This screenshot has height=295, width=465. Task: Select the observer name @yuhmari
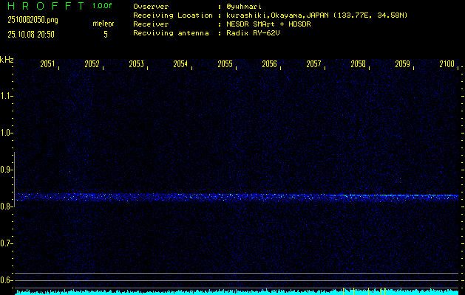click(x=243, y=7)
